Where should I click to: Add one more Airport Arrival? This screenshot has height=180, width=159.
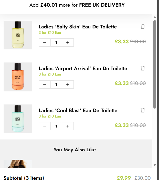pos(68,84)
